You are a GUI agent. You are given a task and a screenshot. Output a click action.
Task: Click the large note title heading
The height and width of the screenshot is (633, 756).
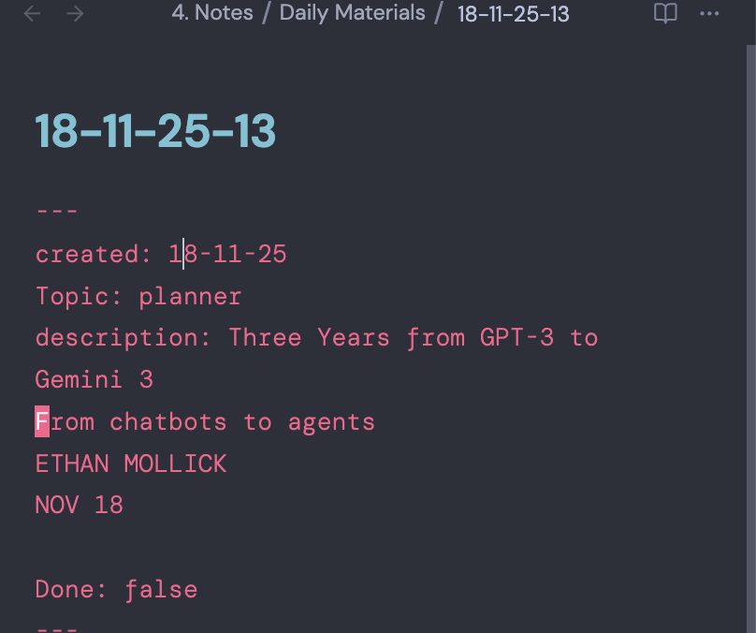point(155,132)
